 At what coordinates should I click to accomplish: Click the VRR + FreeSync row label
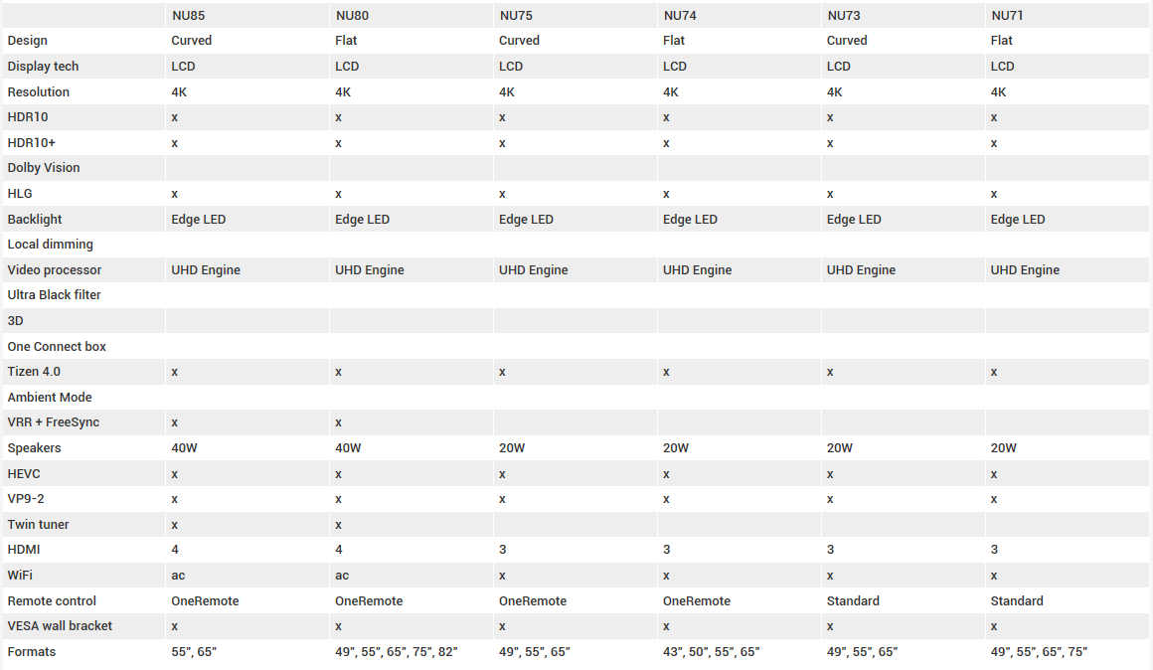pos(54,422)
